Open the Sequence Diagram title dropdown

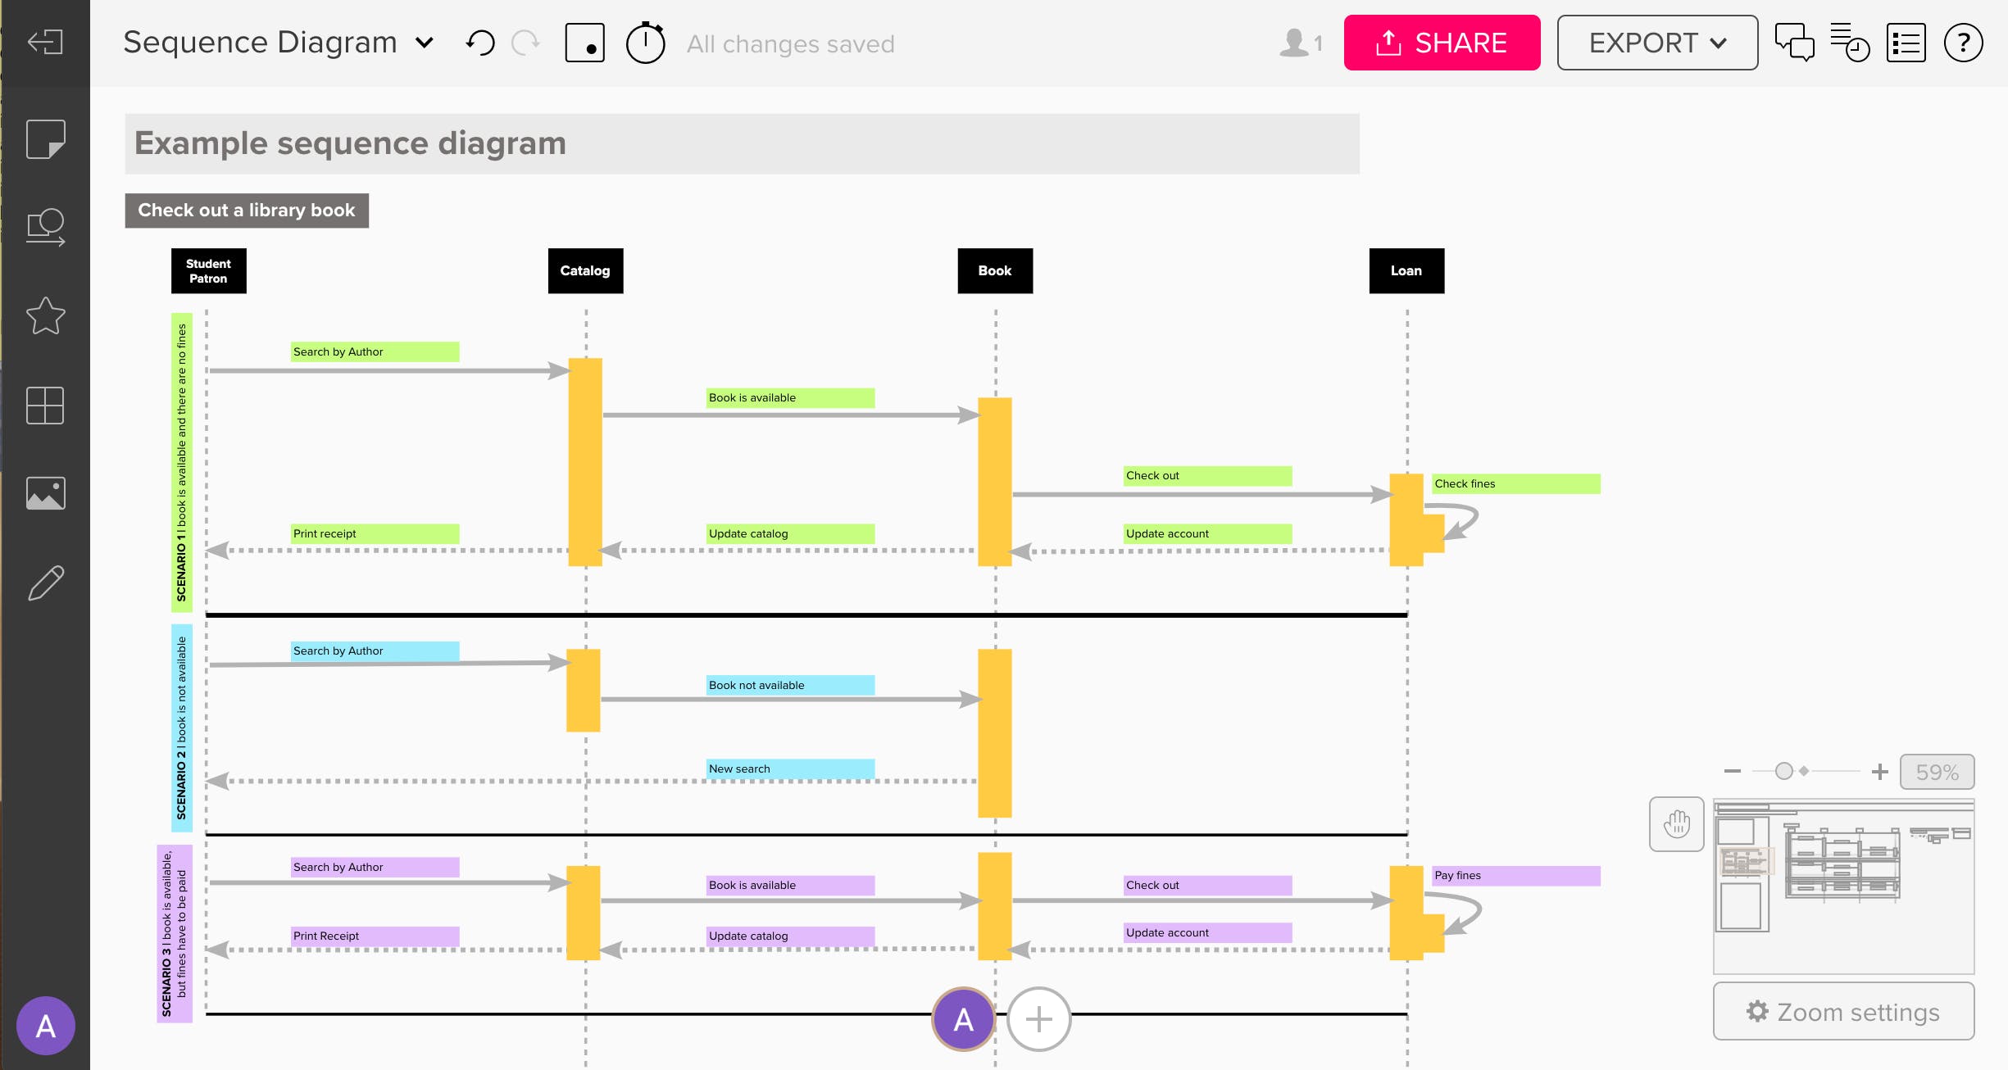(x=425, y=43)
